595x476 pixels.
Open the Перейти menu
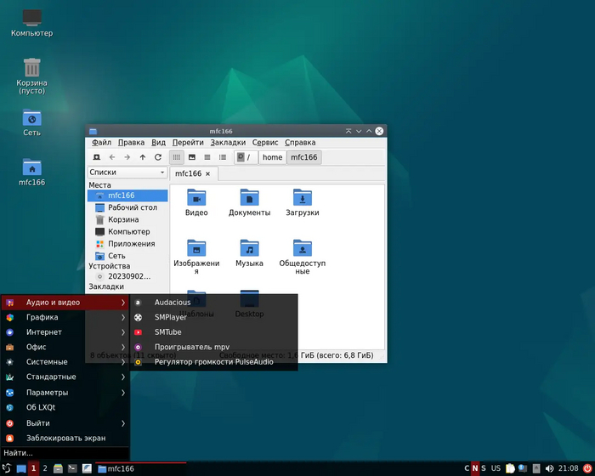click(188, 143)
